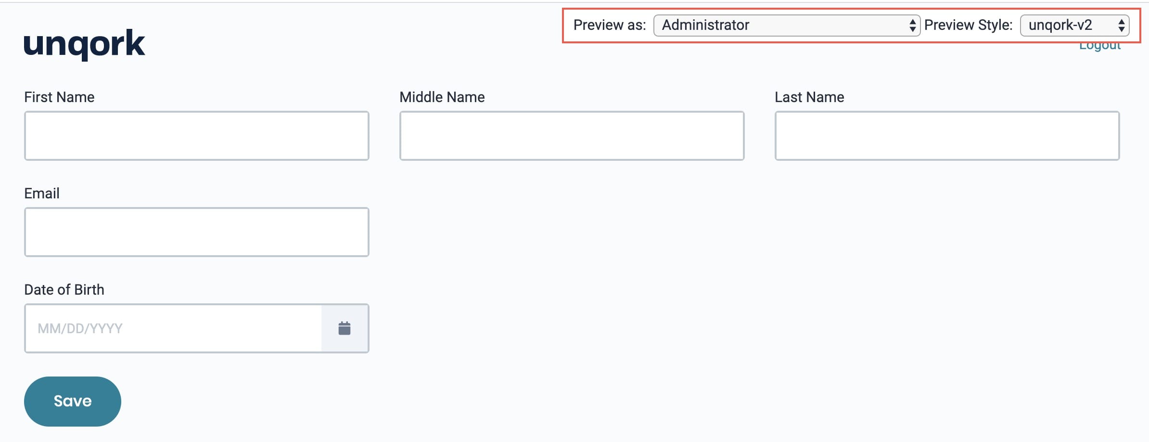The image size is (1149, 442).
Task: Click the First Name label
Action: (x=59, y=97)
